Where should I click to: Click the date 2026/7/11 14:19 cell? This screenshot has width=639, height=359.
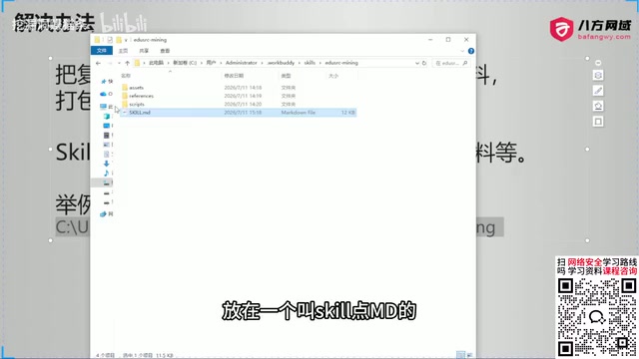coord(243,96)
